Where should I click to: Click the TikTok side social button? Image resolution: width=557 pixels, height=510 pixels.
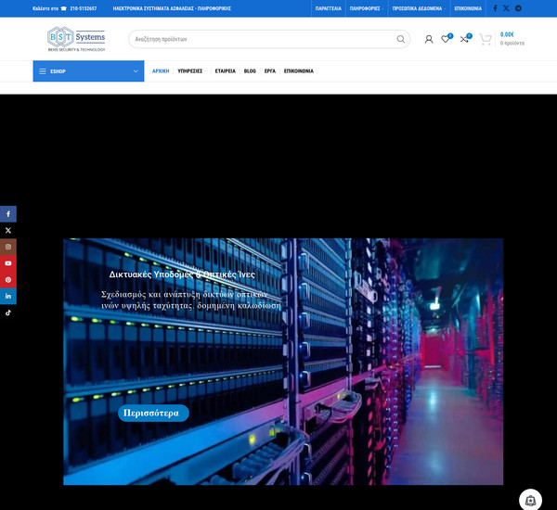point(8,312)
